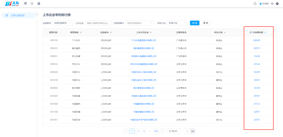Click the blue 检索 search button
The height and width of the screenshot is (137, 283).
194,23
